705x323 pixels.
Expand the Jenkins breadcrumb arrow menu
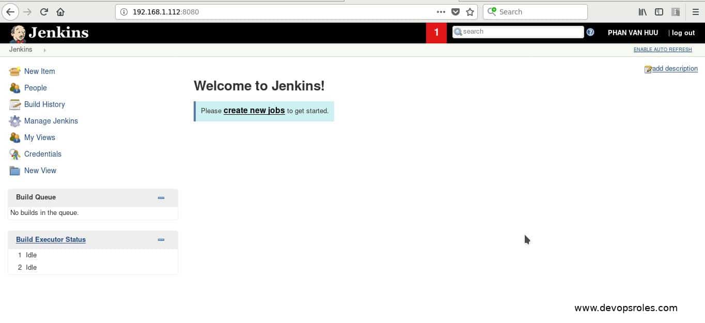click(44, 50)
